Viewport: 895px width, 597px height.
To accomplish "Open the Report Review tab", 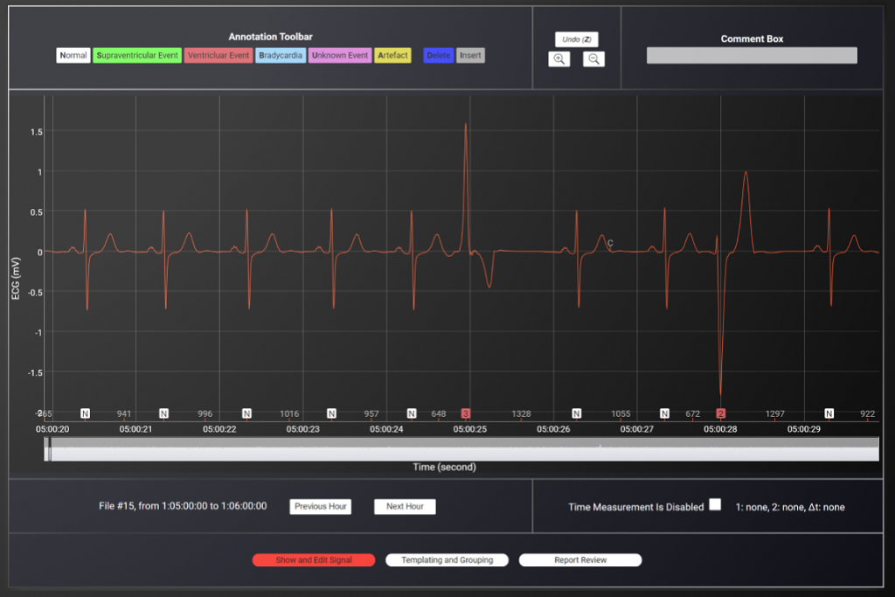I will [x=580, y=560].
